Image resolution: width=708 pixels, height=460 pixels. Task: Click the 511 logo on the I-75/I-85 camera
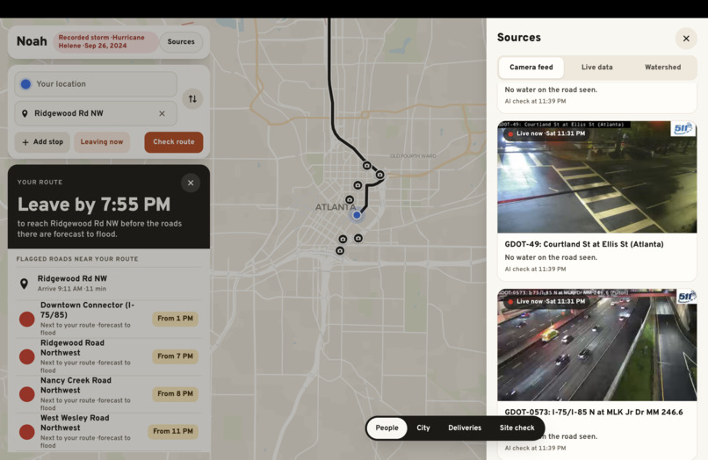[x=686, y=297]
